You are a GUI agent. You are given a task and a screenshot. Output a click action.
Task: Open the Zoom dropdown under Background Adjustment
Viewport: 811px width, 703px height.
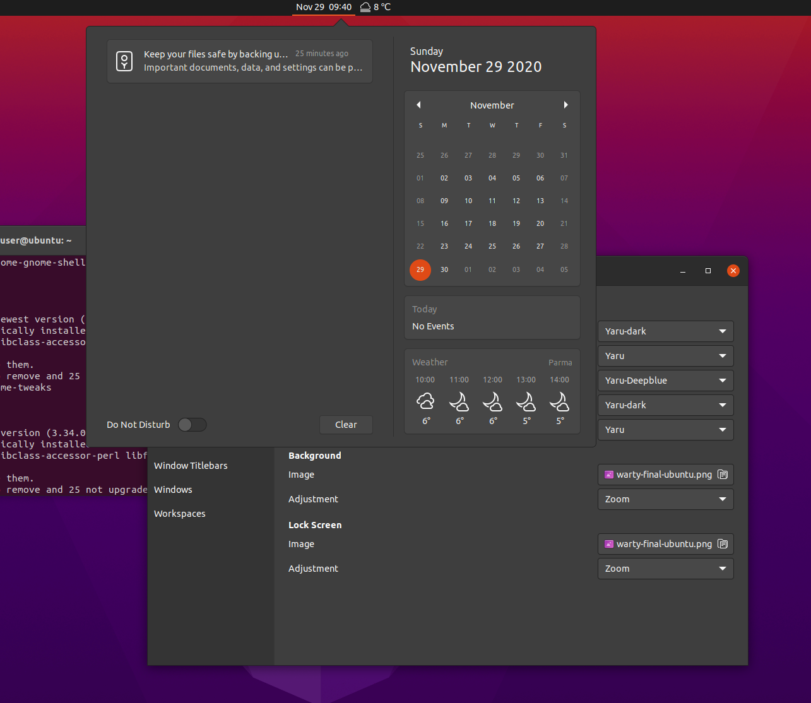click(x=665, y=499)
